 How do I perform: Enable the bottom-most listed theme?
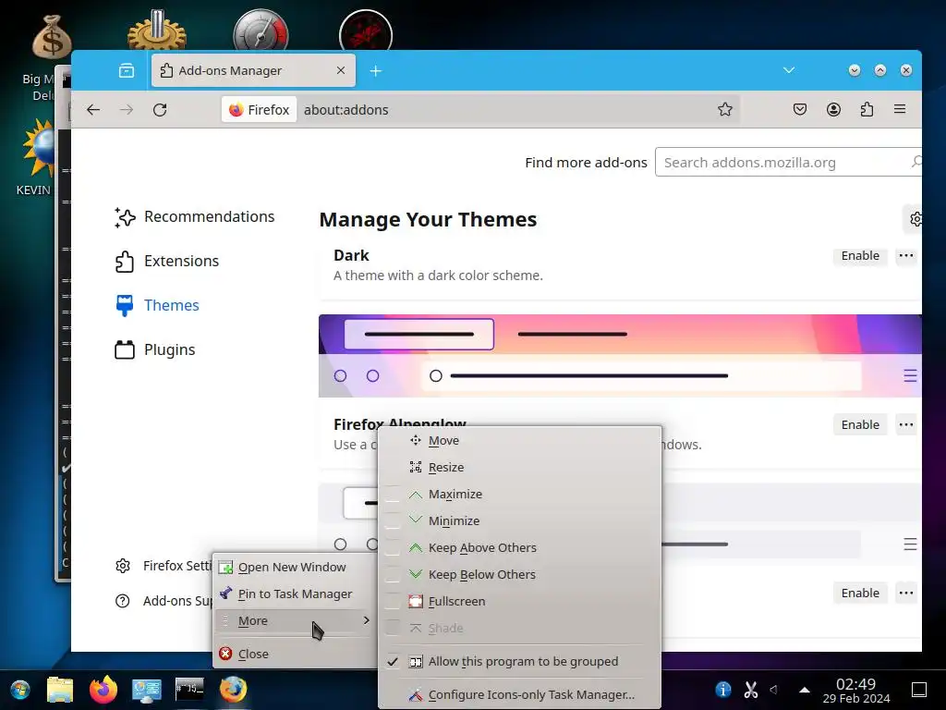coord(860,594)
